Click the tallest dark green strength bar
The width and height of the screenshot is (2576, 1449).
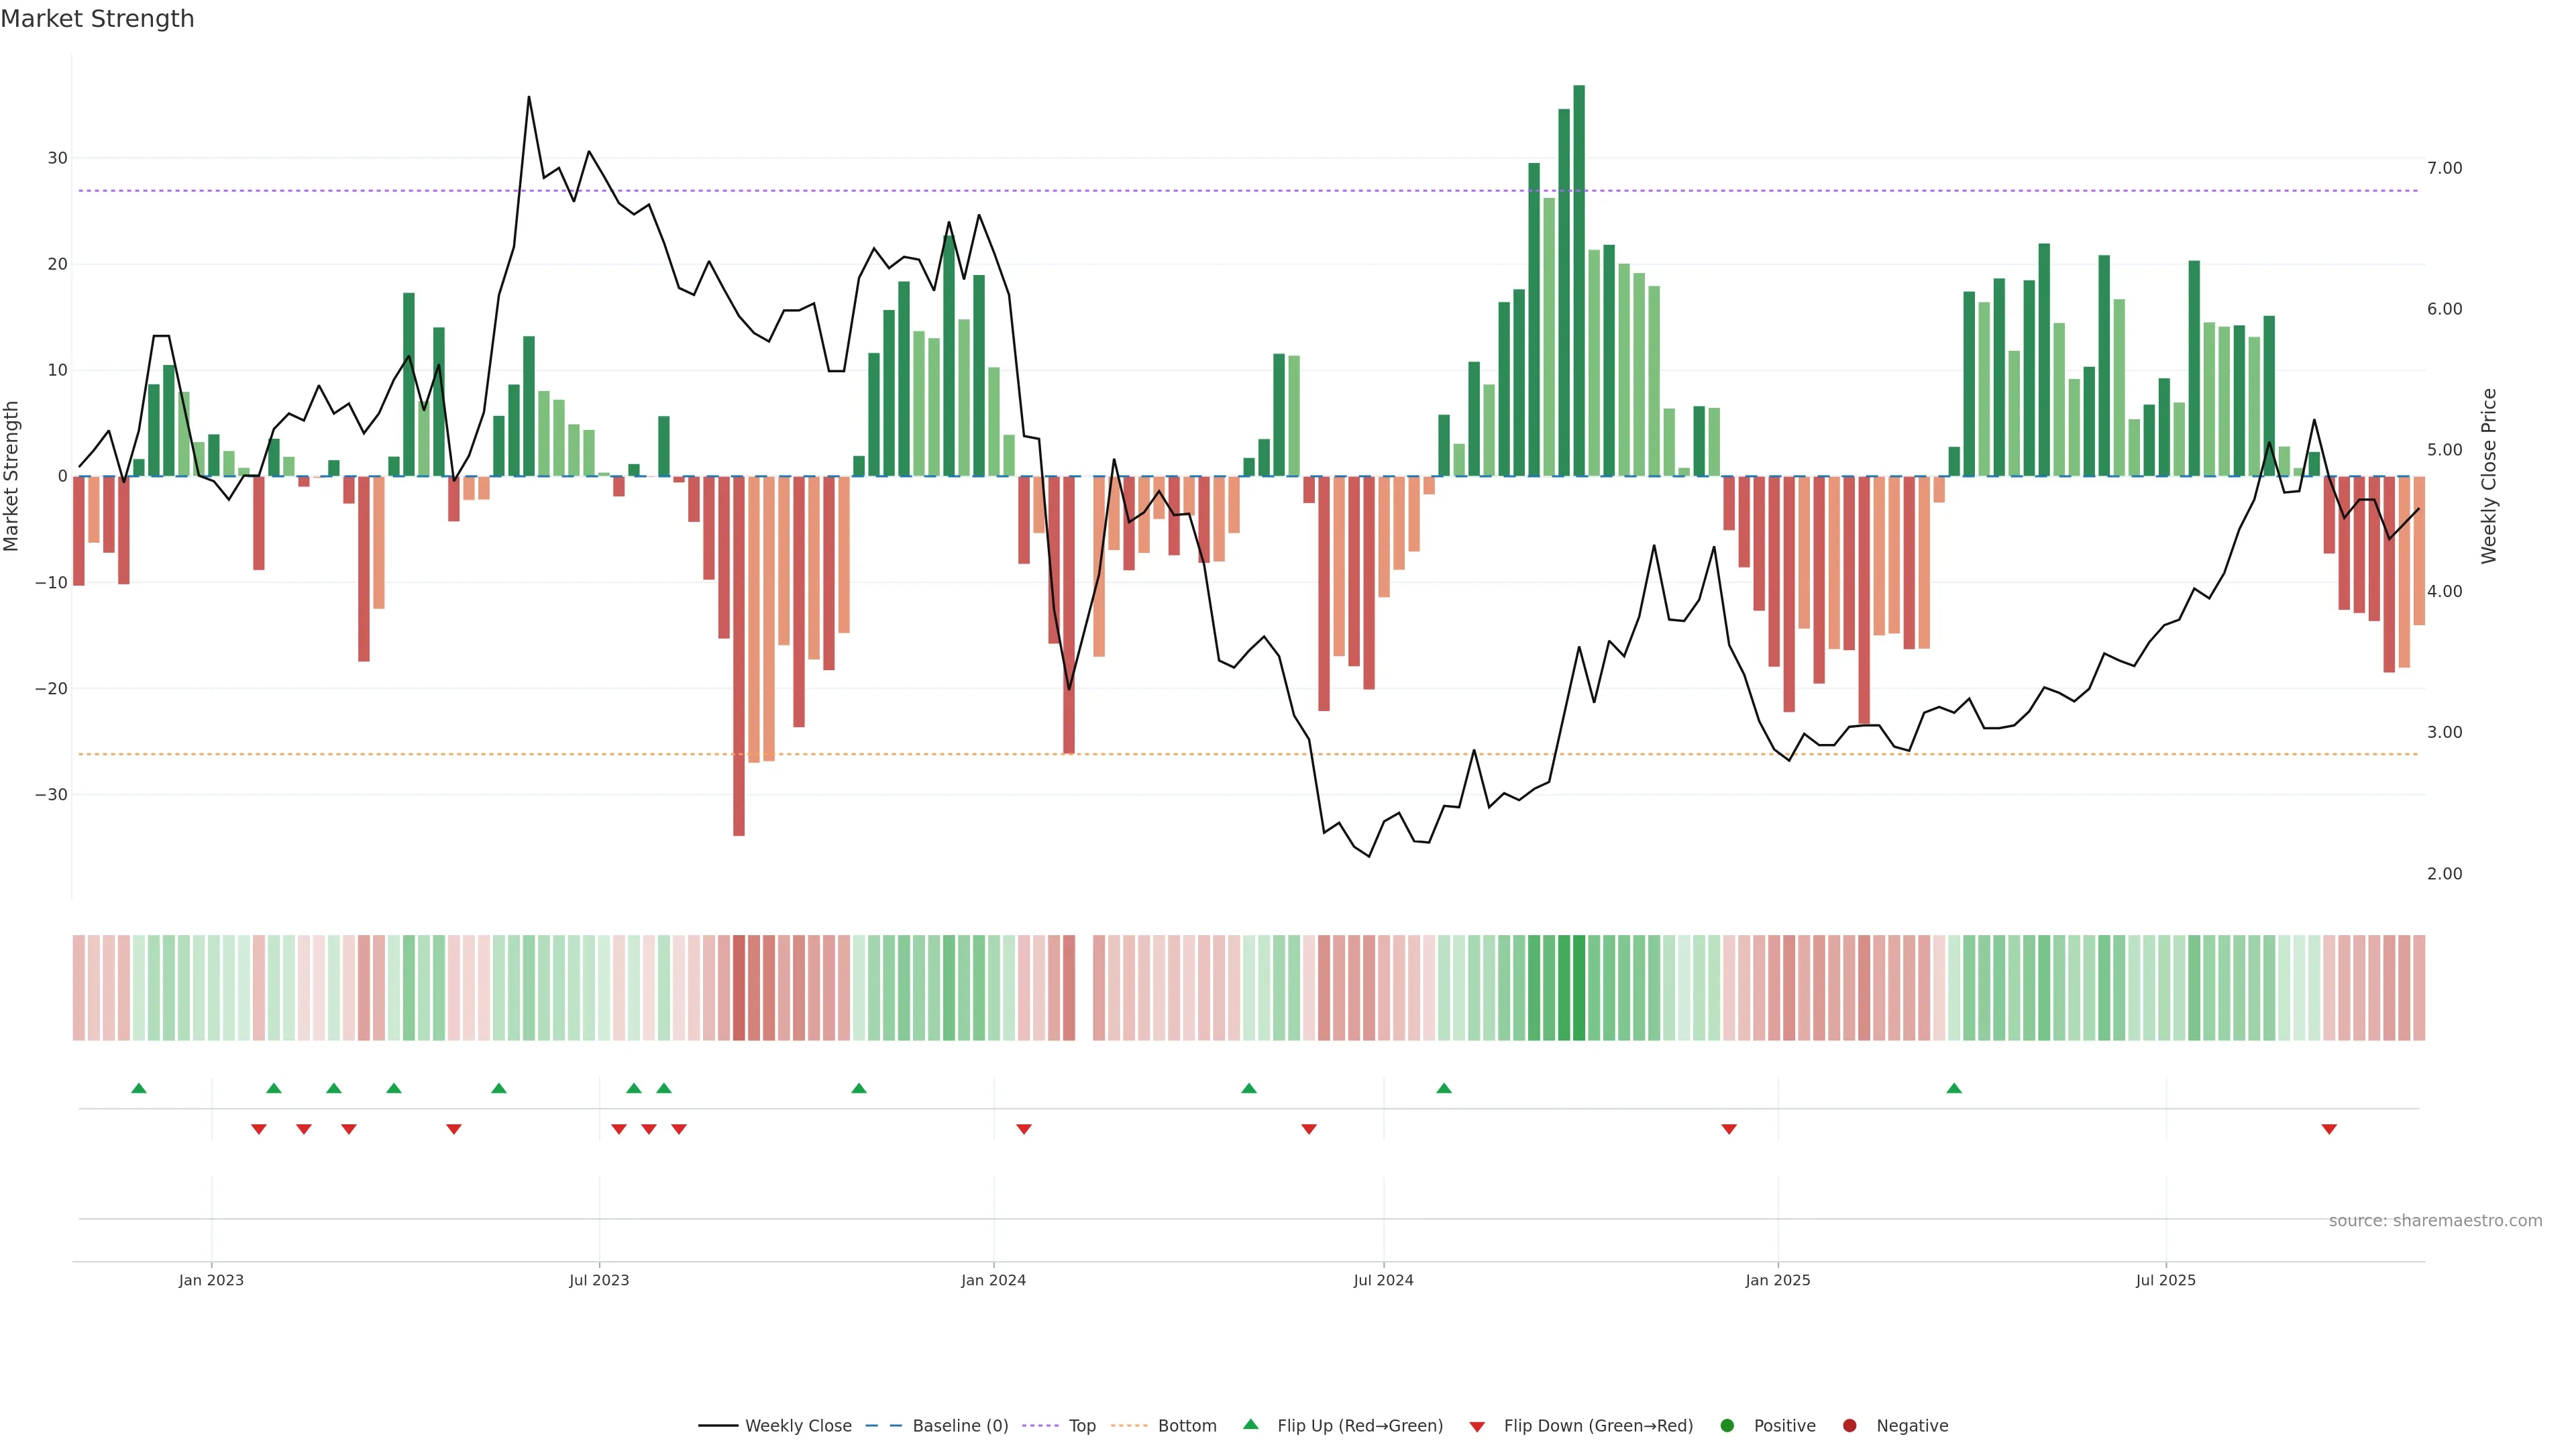pos(1579,280)
